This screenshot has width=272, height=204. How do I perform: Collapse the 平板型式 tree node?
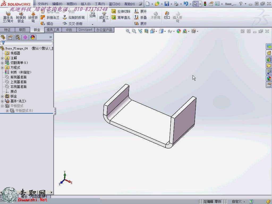click(2, 106)
